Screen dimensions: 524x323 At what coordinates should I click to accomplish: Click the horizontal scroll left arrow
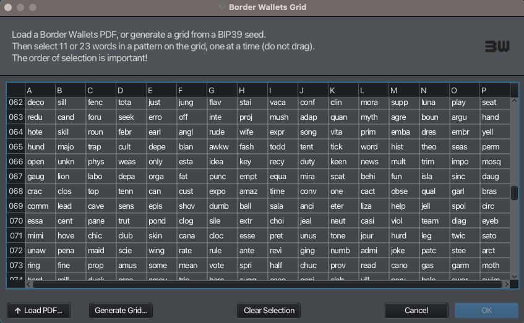pos(28,284)
